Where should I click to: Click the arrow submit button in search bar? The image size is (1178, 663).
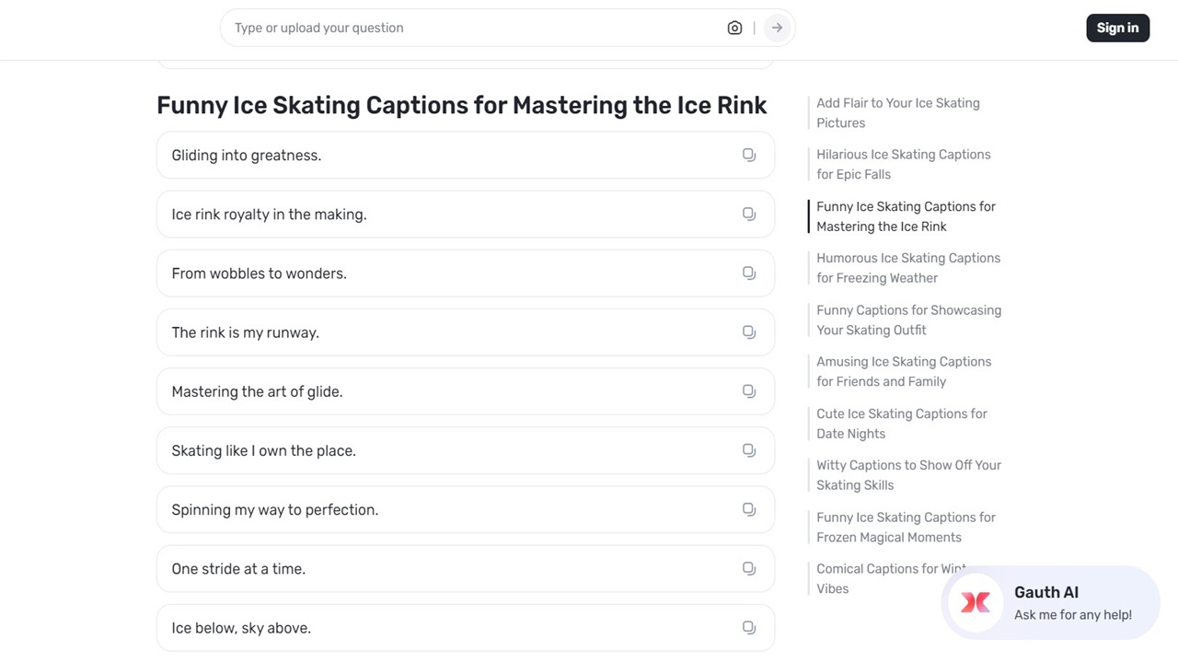[x=777, y=28]
